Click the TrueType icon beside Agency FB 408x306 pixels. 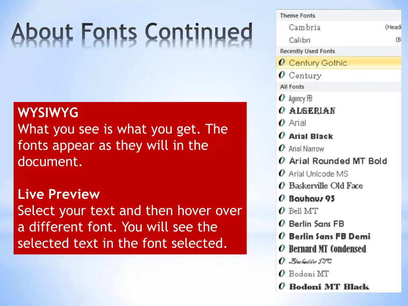[282, 98]
